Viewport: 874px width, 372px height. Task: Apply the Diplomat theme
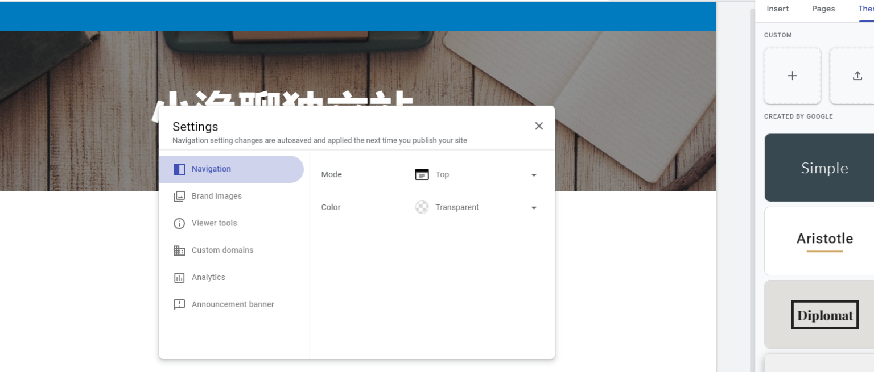825,315
